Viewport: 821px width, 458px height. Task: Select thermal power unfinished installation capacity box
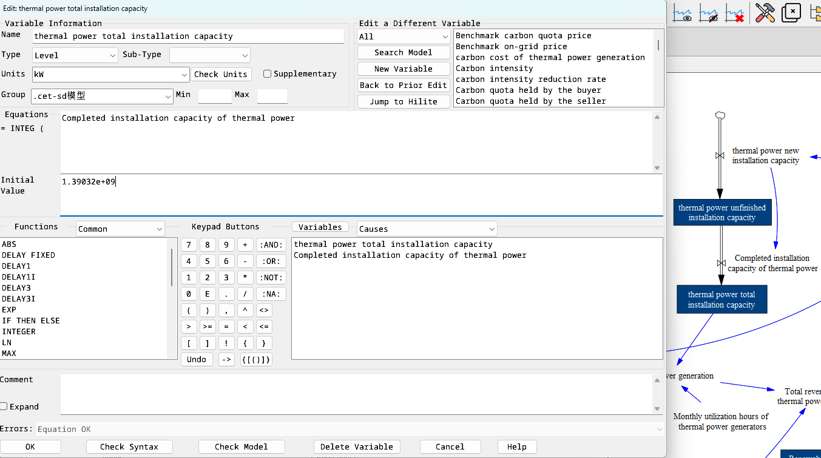tap(721, 212)
